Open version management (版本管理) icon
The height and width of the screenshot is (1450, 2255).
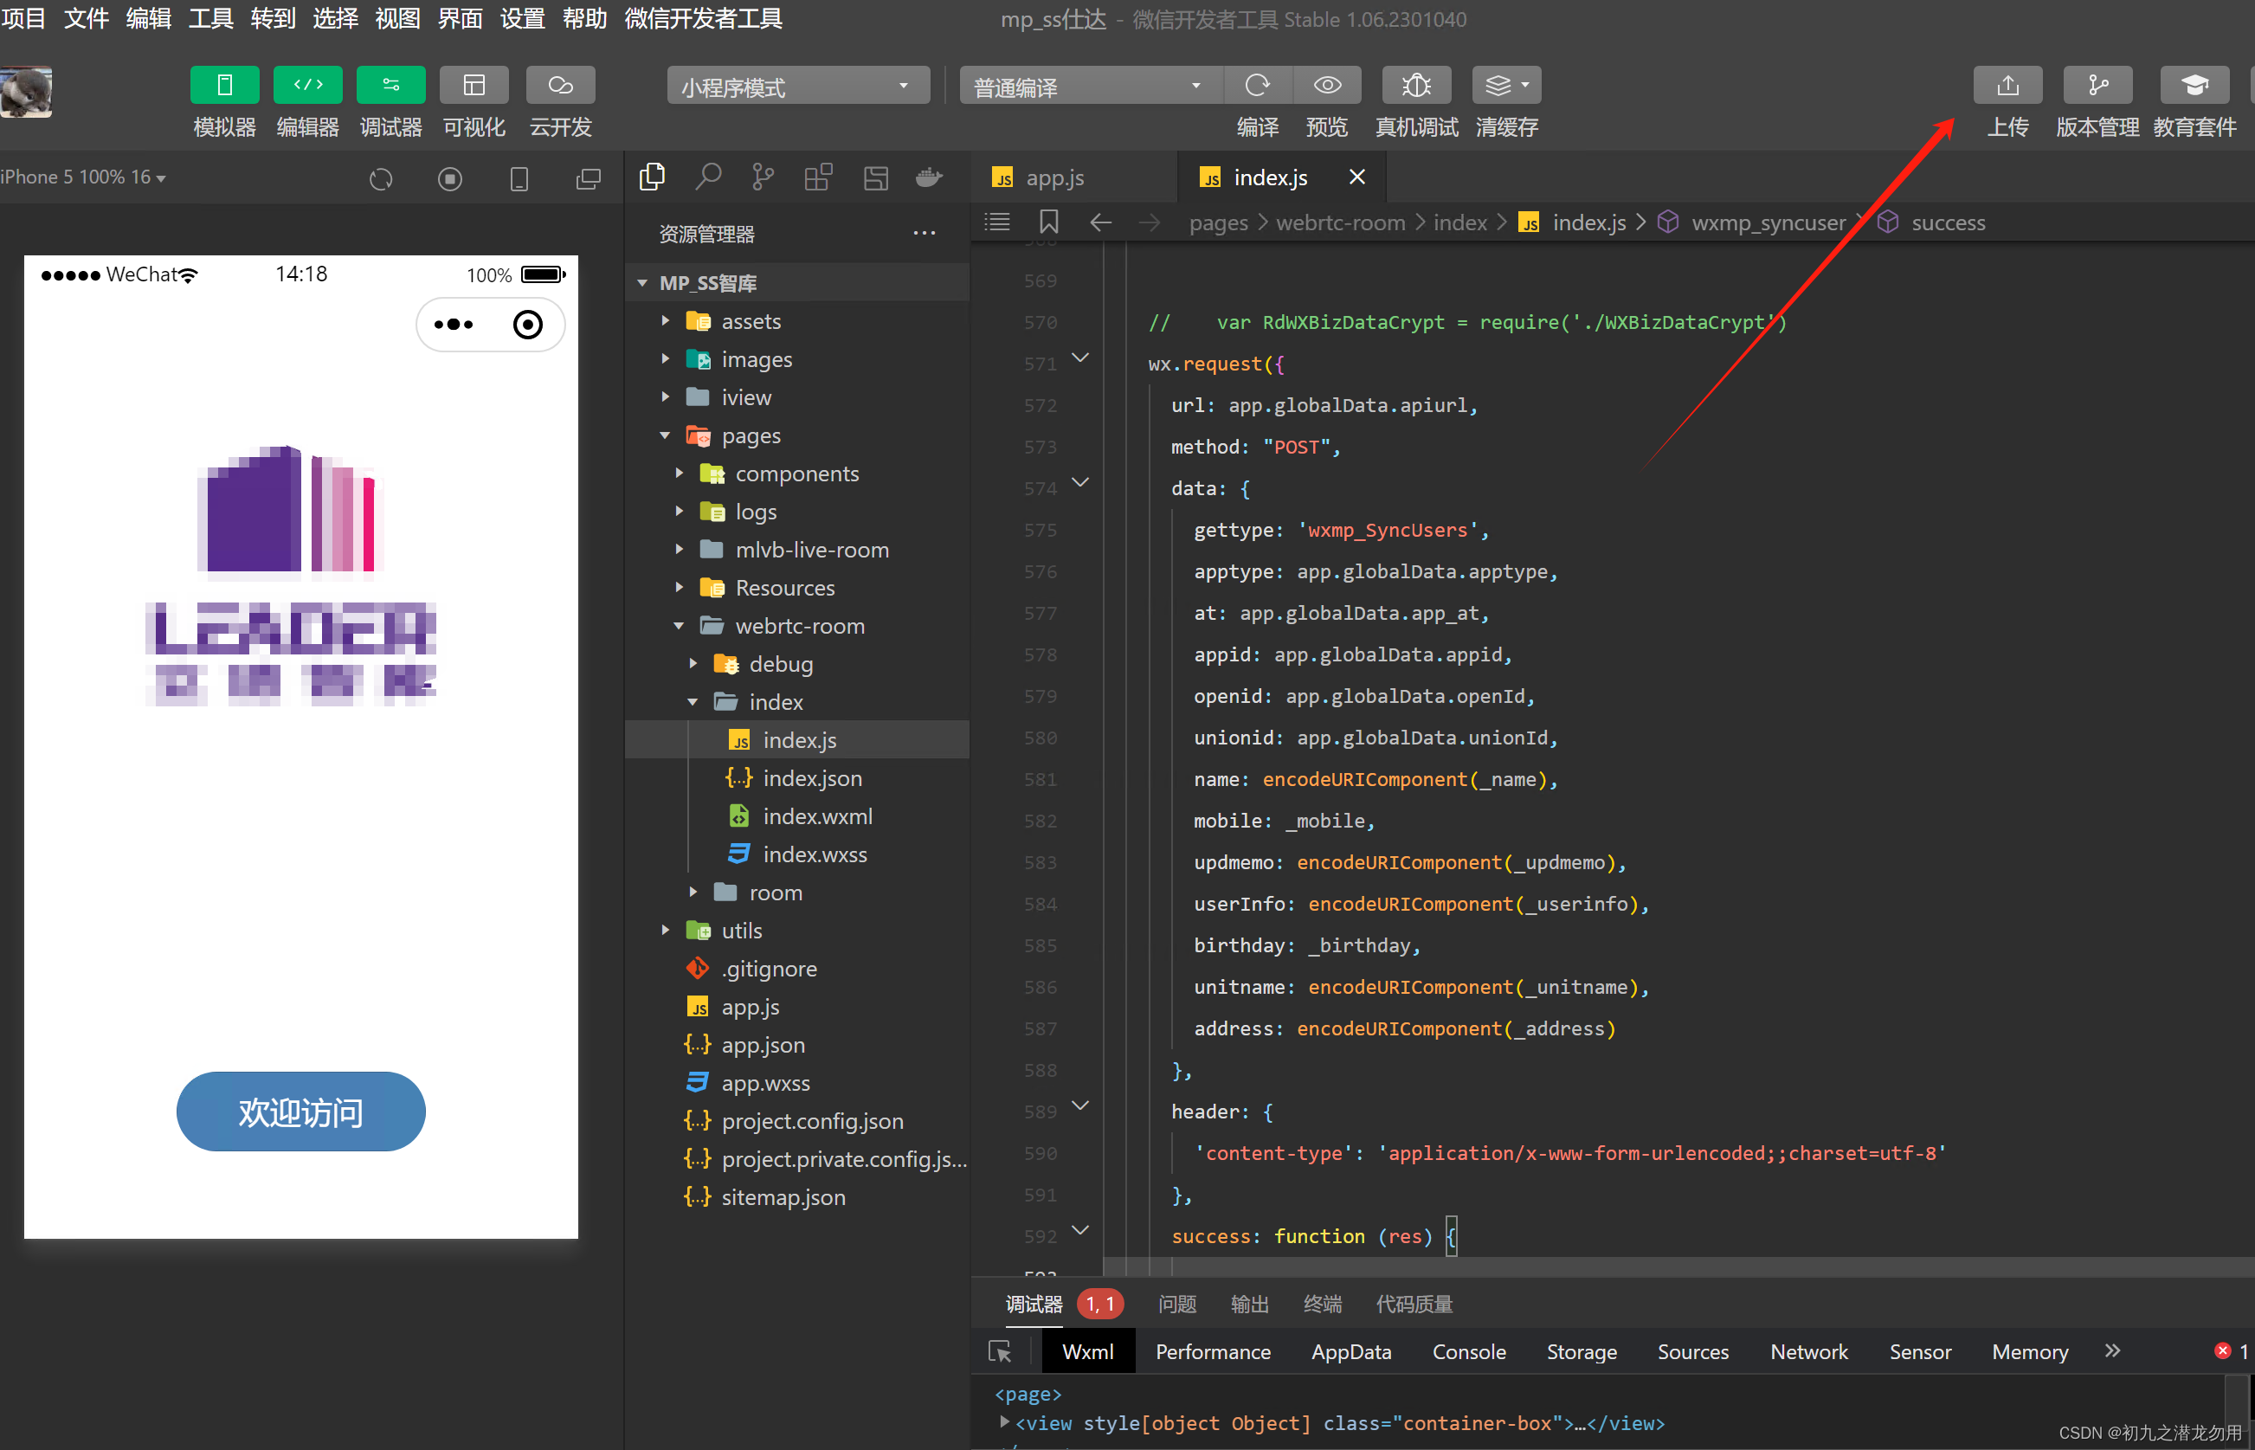click(2097, 86)
